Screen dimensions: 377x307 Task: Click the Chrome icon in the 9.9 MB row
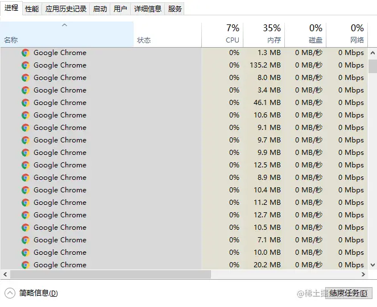26,153
